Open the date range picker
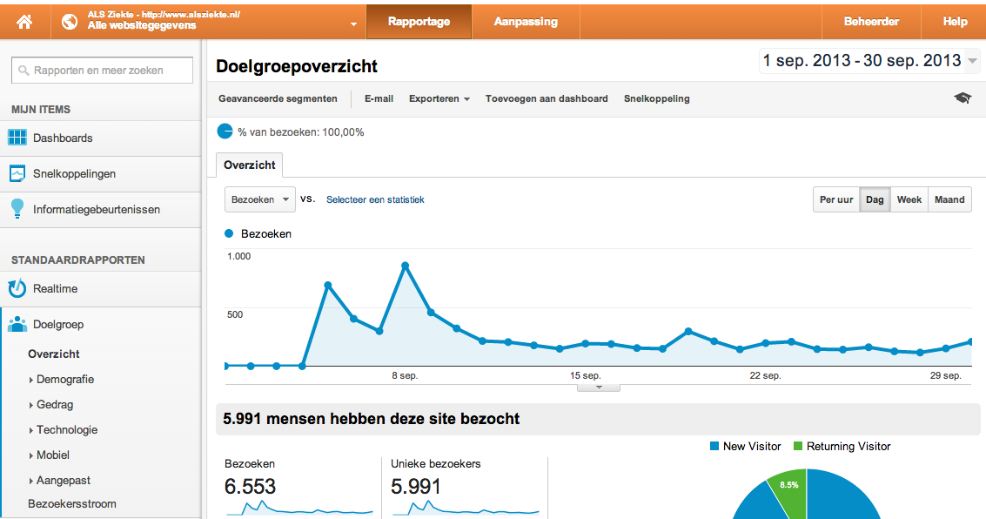This screenshot has width=986, height=519. (869, 60)
